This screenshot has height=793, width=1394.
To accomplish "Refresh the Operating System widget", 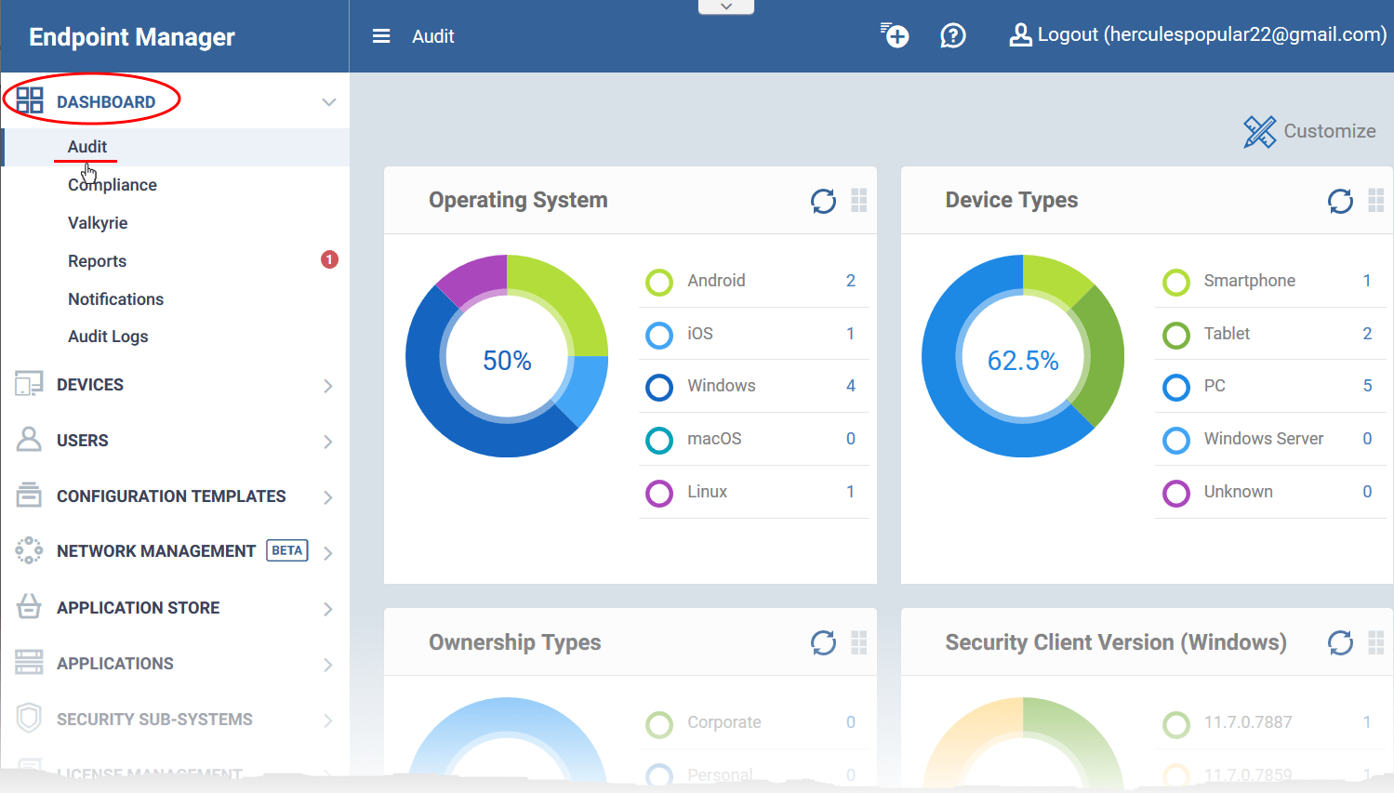I will 823,201.
